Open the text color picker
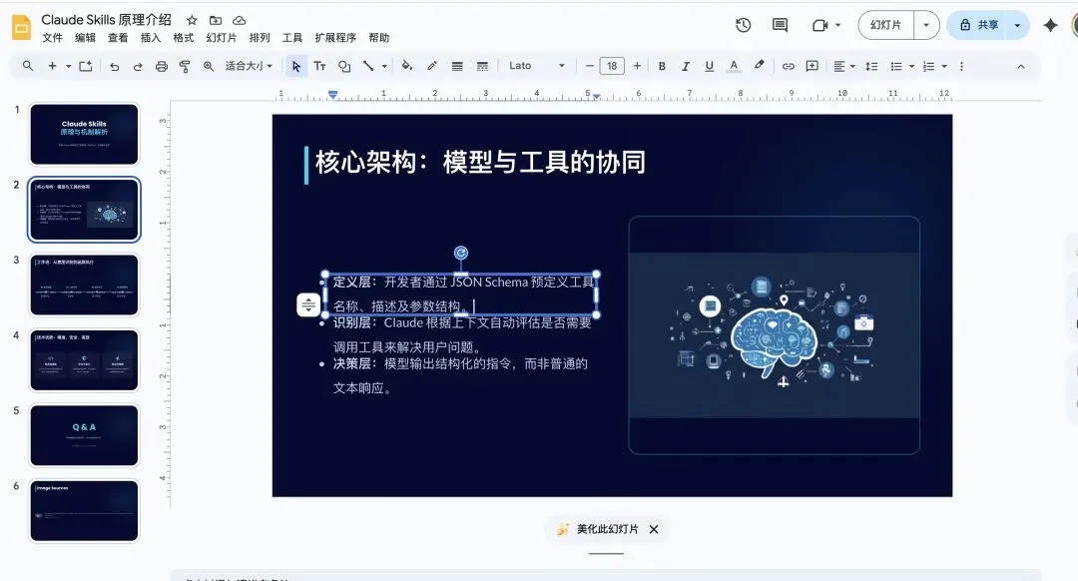 coord(734,66)
